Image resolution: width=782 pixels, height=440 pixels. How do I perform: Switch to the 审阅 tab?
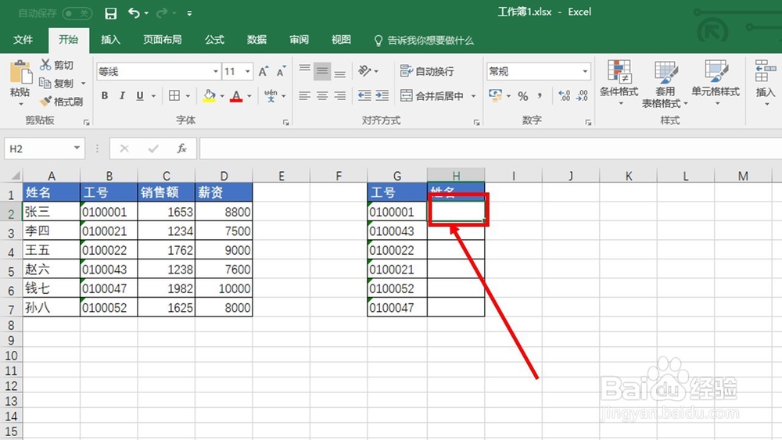[x=299, y=40]
